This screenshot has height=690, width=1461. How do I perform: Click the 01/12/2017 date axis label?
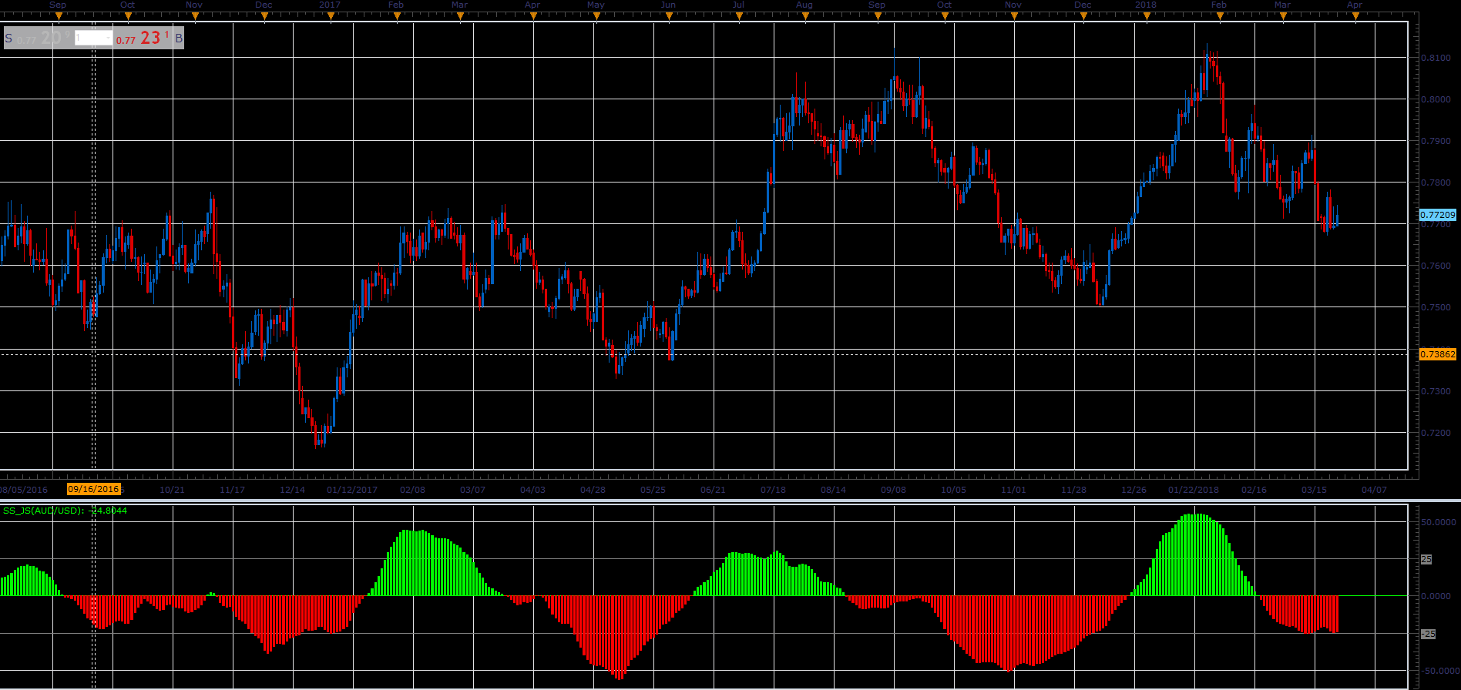(352, 490)
